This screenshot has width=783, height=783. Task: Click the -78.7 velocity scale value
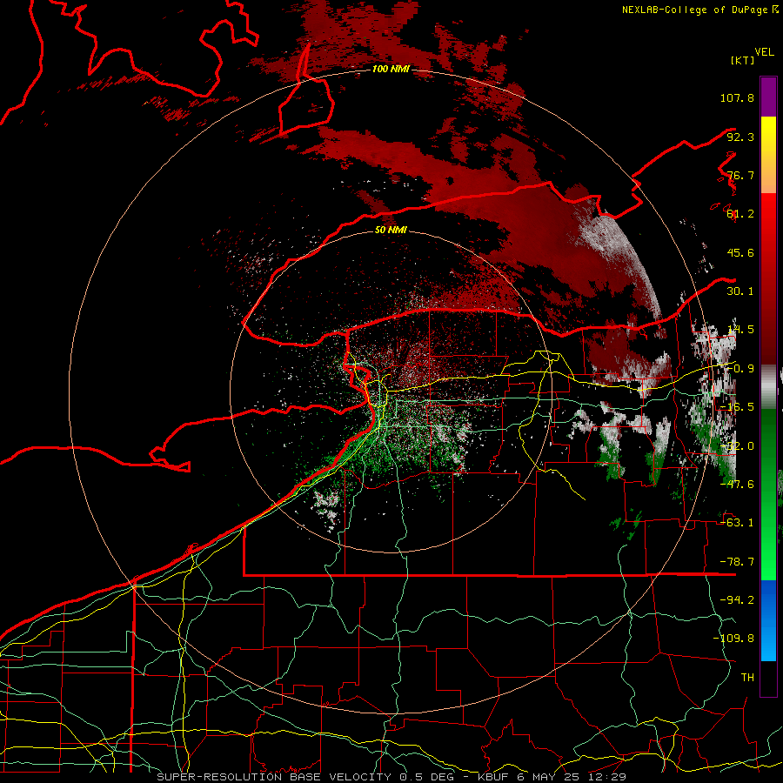coord(737,562)
